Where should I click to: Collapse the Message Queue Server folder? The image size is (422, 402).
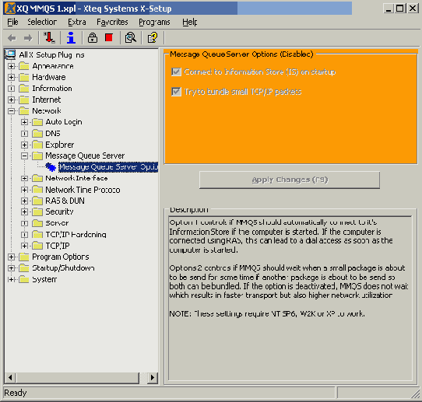[24, 156]
